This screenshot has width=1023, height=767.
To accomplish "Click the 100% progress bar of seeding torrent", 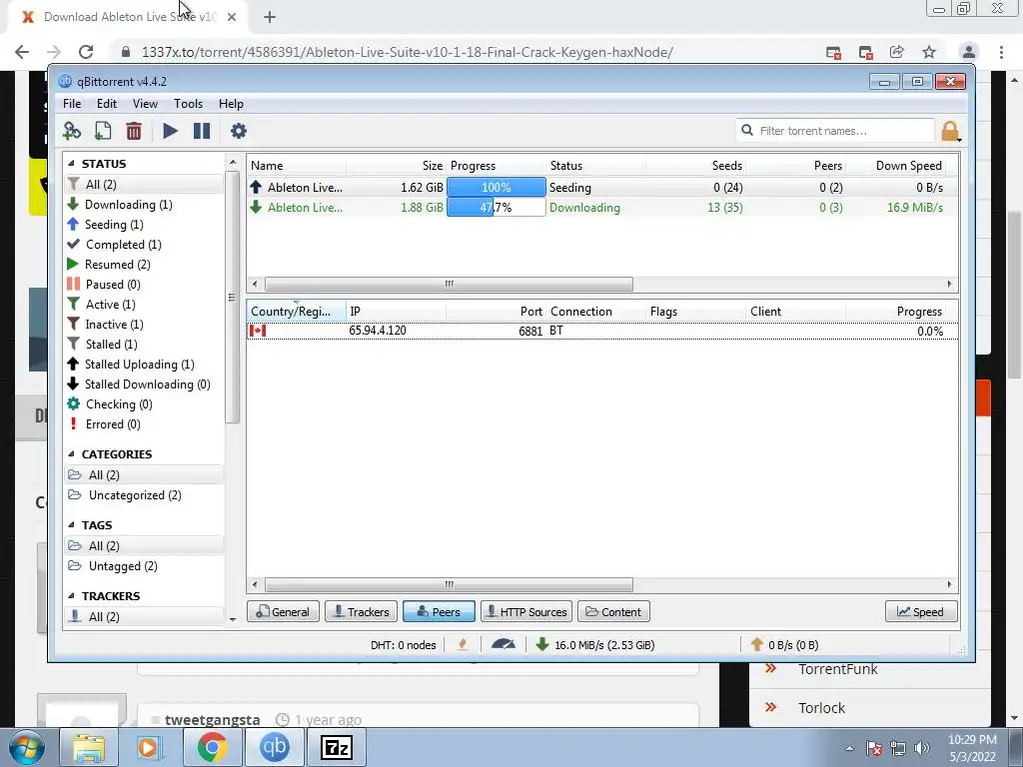I will pyautogui.click(x=496, y=187).
